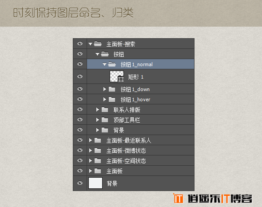Click the folder icon of 按钮 1_hover group
262x207 pixels.
[x=112, y=100]
